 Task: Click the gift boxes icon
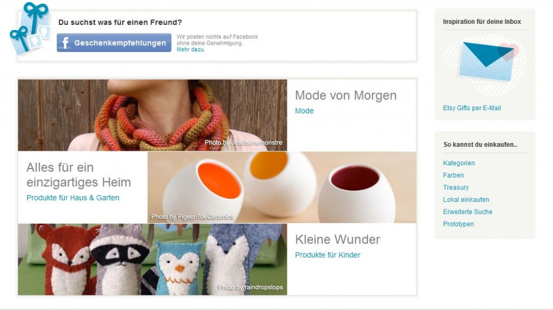coord(30,29)
